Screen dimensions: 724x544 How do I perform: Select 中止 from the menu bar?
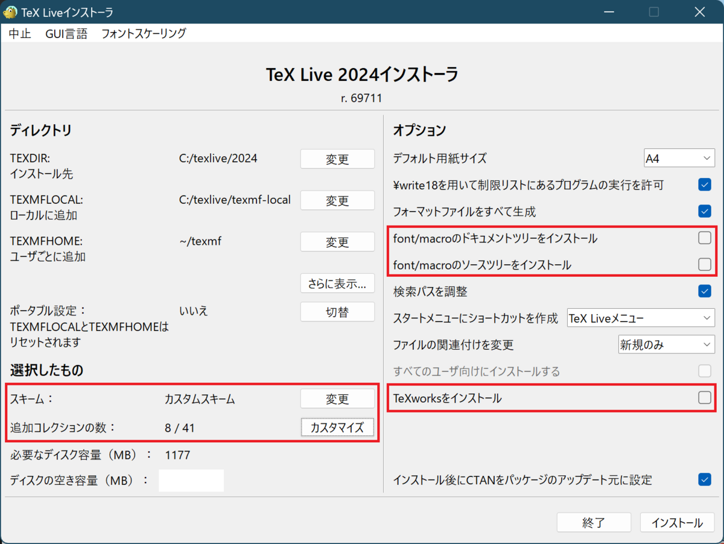20,34
